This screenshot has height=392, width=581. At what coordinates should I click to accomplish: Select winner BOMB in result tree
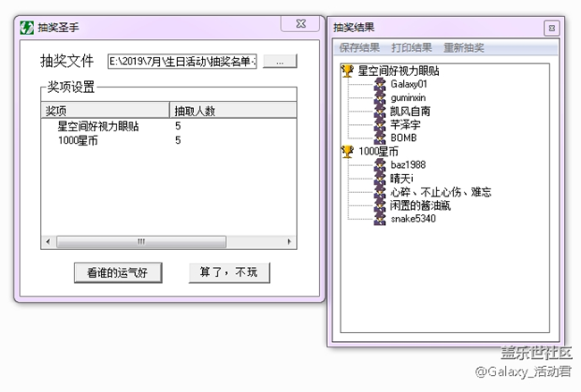tap(403, 138)
